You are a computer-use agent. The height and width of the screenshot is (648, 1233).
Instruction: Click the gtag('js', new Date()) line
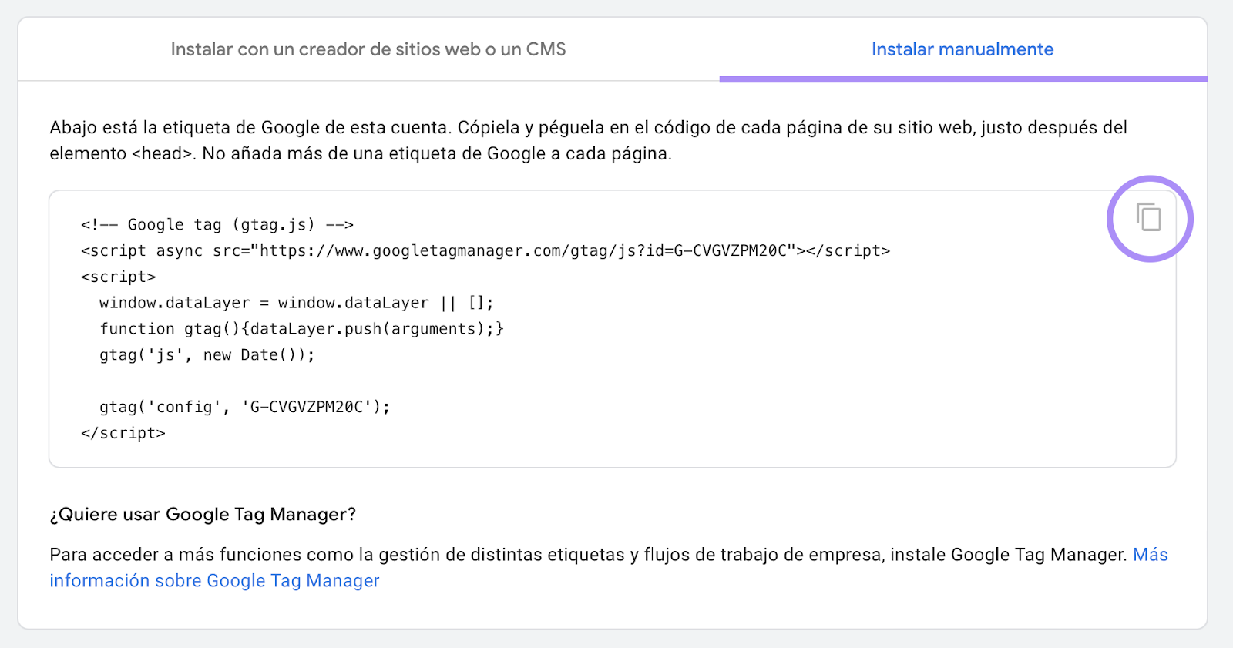[207, 355]
